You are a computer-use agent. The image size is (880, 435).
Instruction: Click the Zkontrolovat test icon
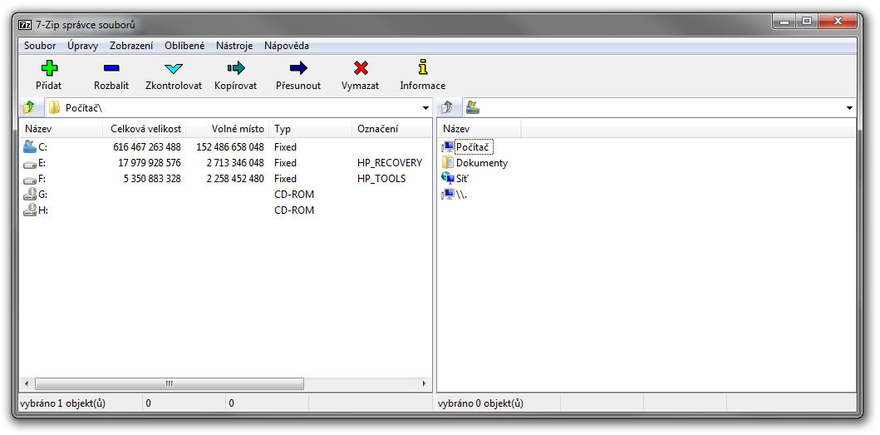174,68
